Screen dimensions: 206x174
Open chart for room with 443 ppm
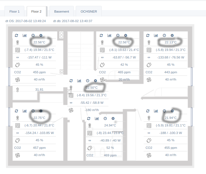click(x=156, y=35)
